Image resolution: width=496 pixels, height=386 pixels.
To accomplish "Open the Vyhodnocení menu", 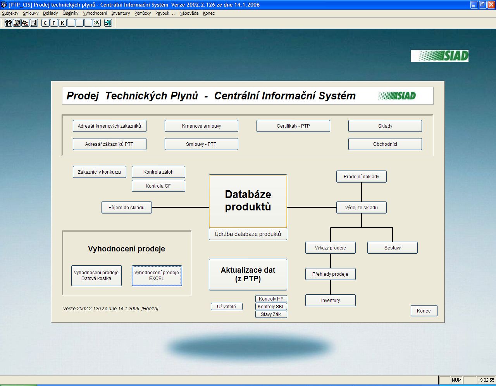I will tap(95, 13).
